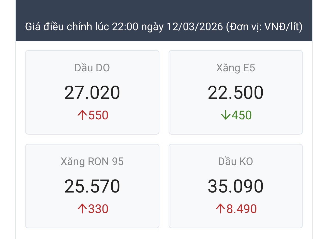Select the Xăng RON 95 card label
The height and width of the screenshot is (239, 328).
point(92,162)
